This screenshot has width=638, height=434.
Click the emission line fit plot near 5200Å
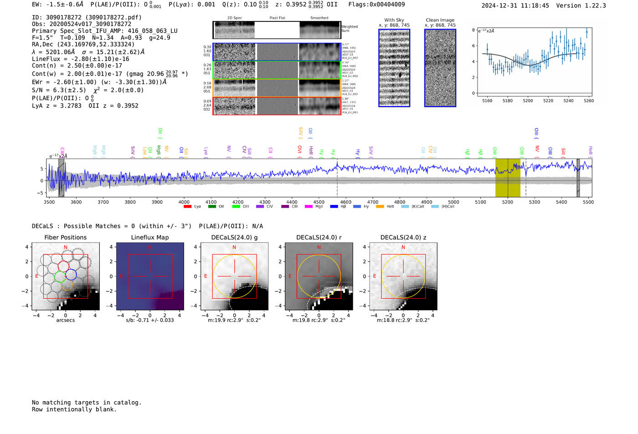535,61
